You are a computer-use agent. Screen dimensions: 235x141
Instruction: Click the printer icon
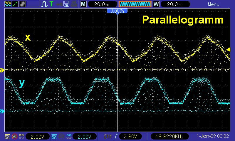[x=74, y=4]
